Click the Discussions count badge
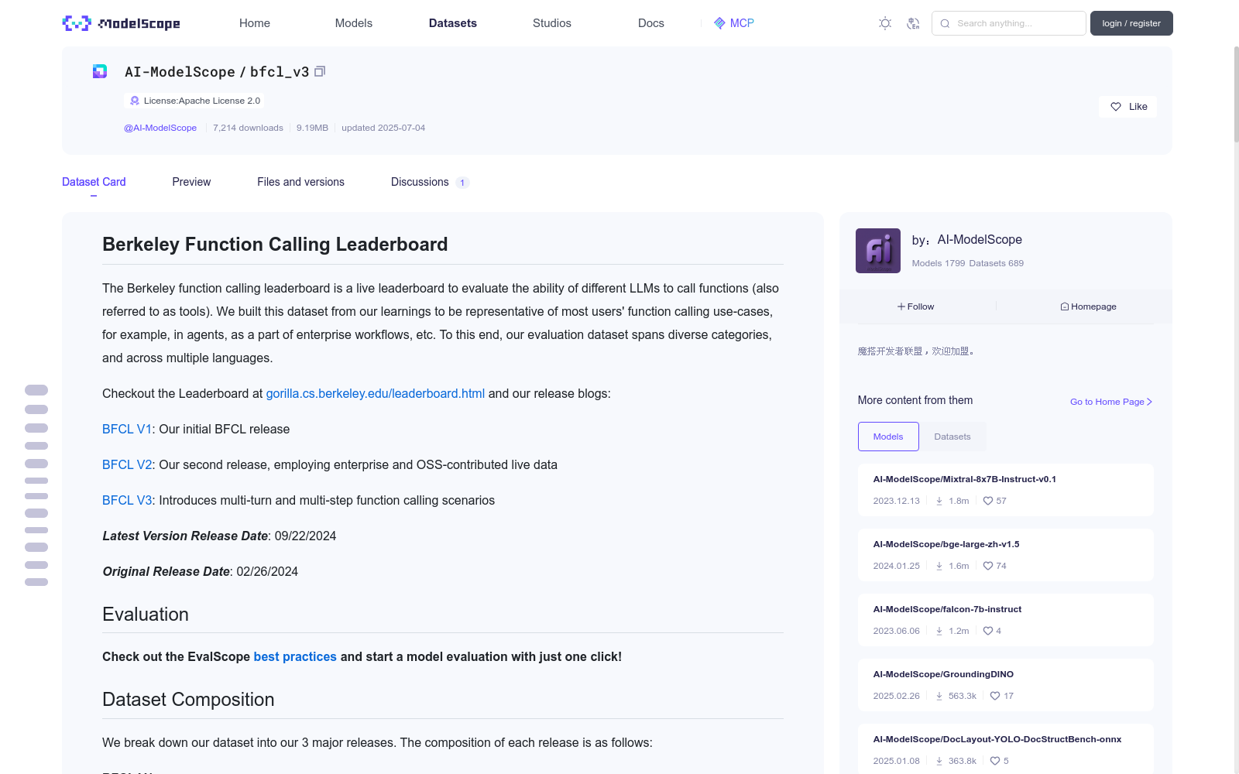This screenshot has height=774, width=1239. point(462,183)
